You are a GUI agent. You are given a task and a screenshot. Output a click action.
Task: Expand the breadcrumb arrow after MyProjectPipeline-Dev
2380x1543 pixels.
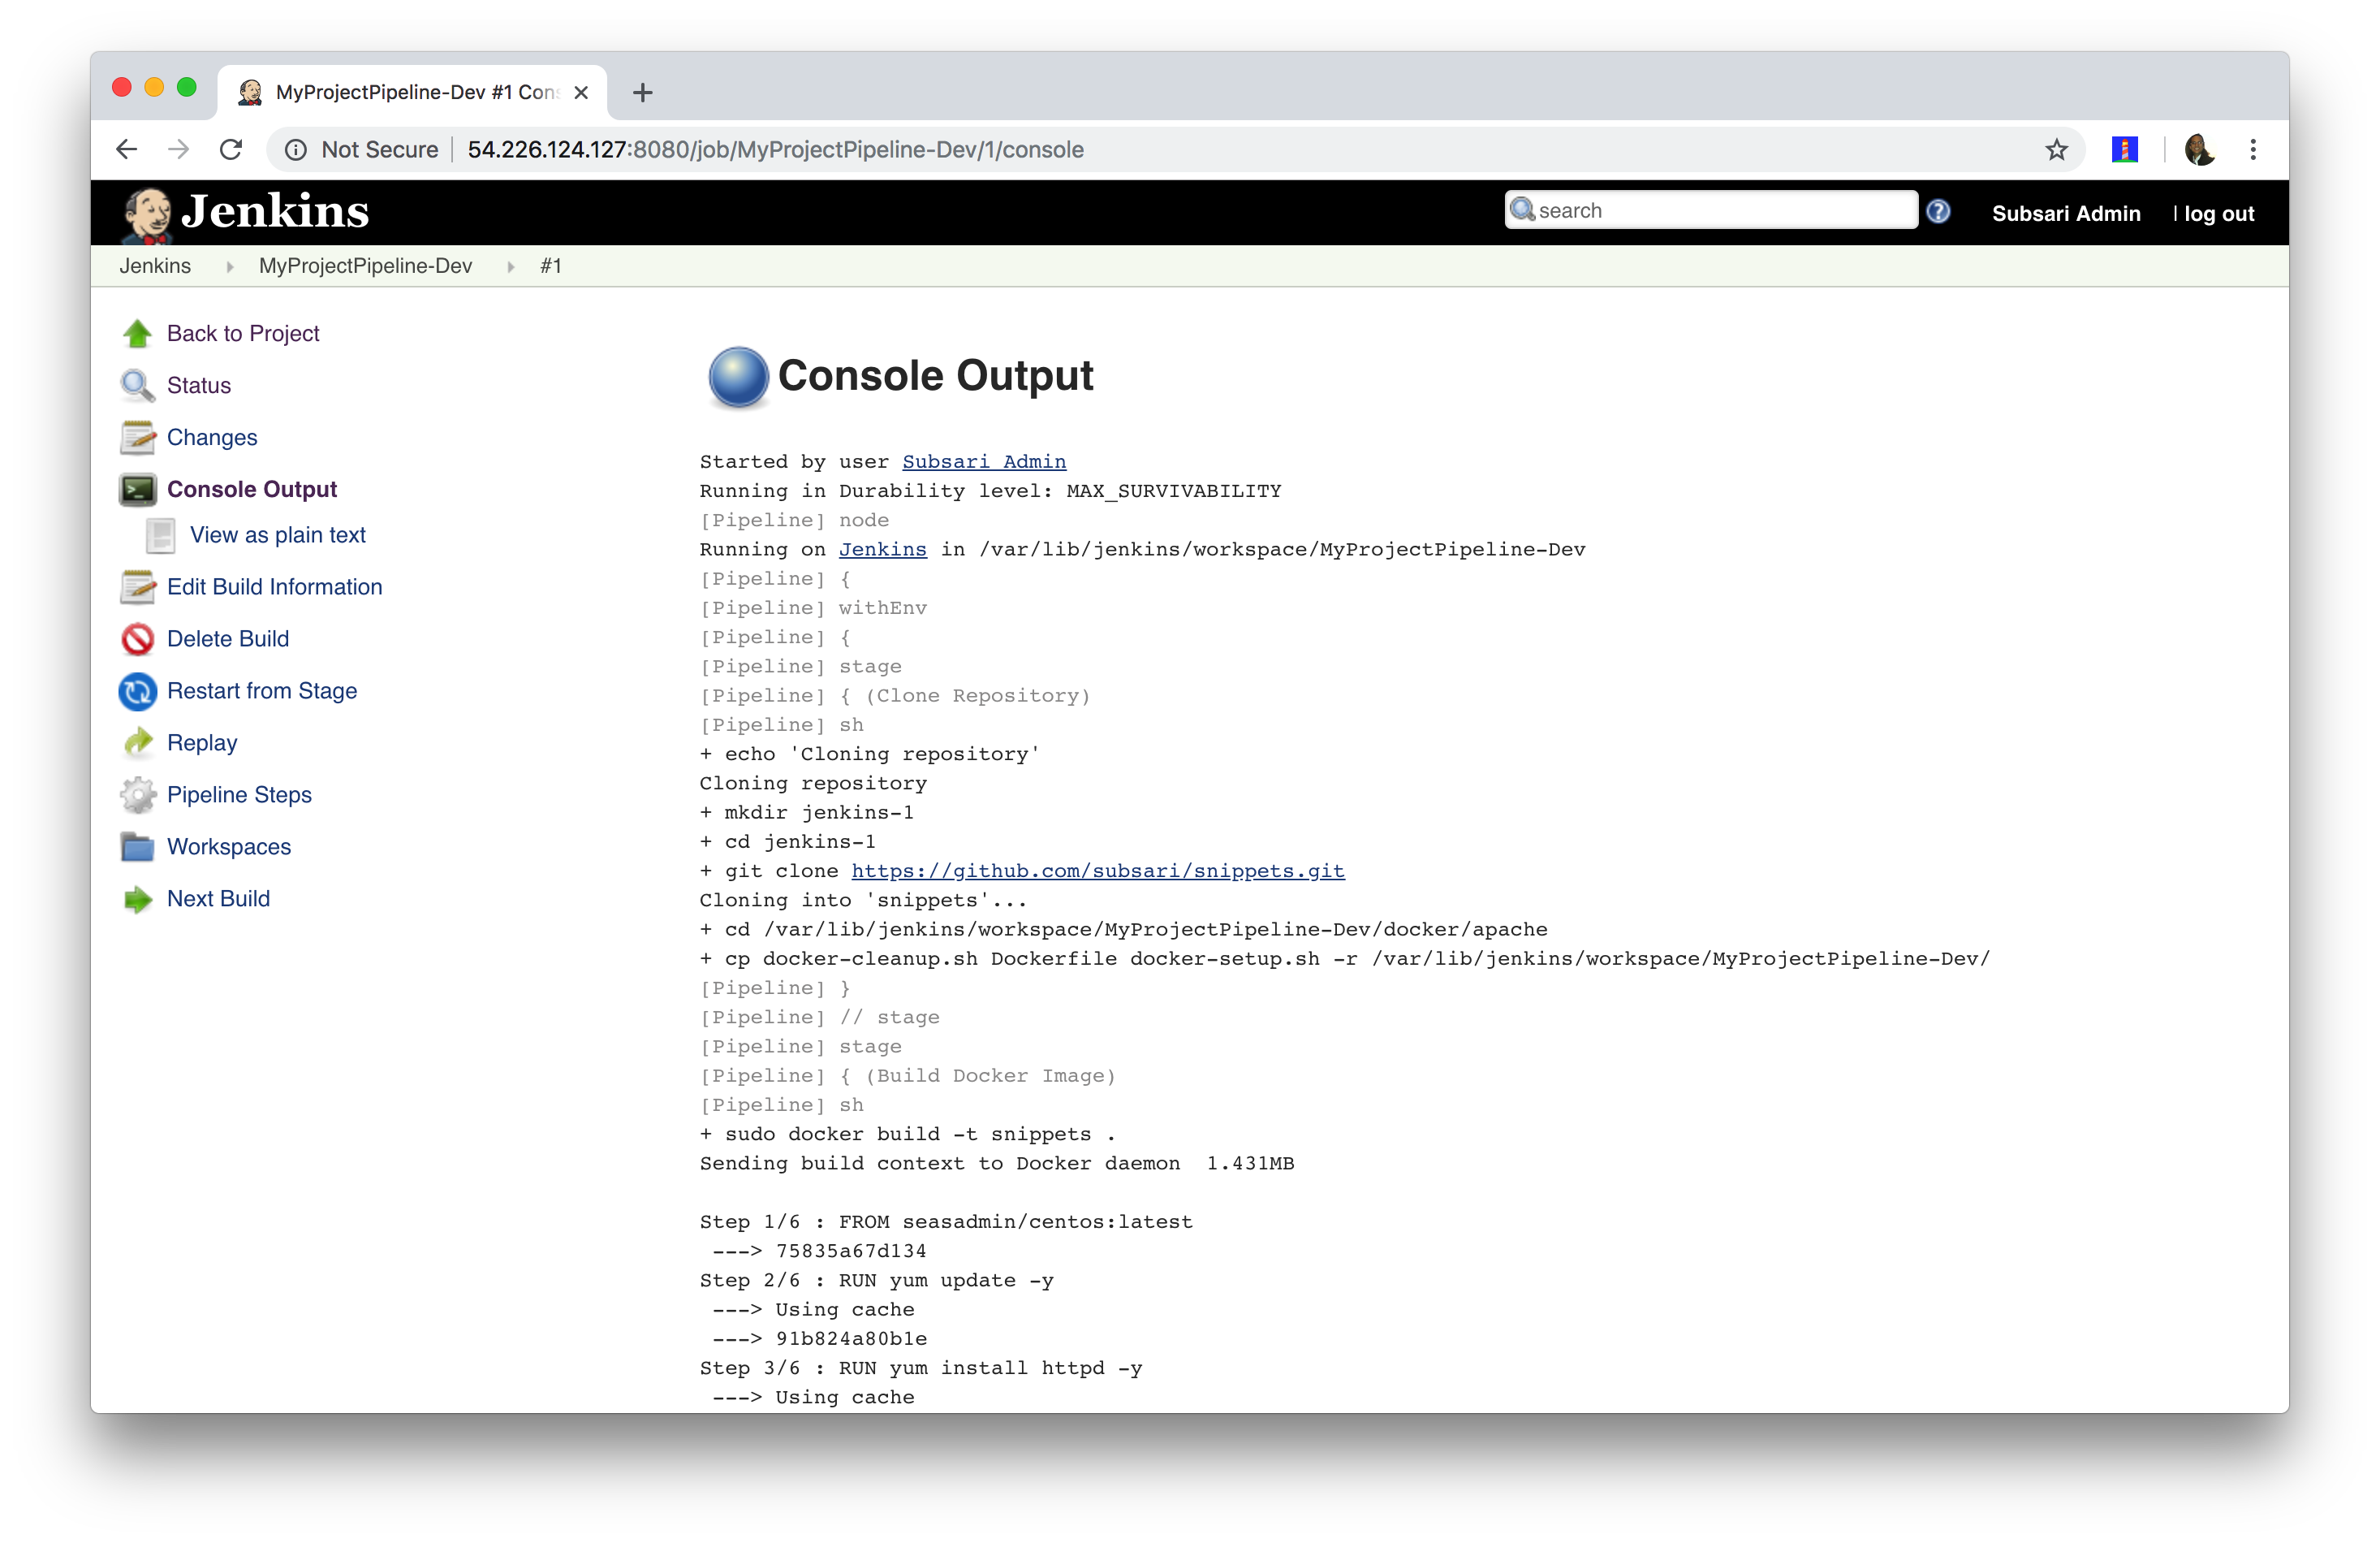coord(510,266)
